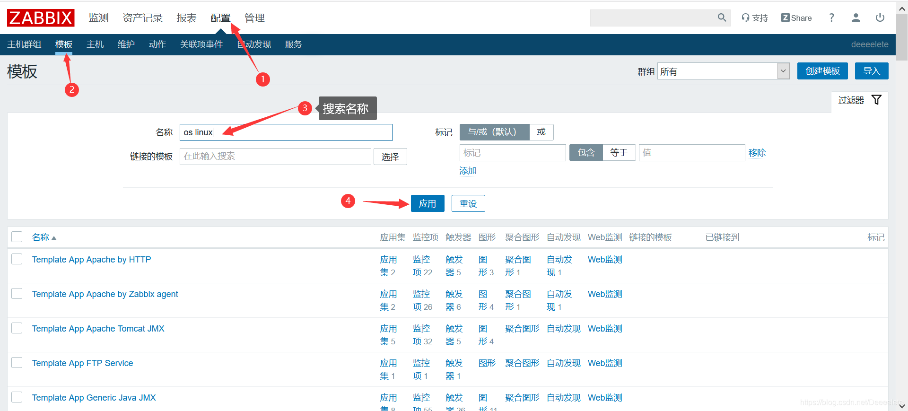
Task: Focus the 标记 tag name field
Action: click(513, 153)
